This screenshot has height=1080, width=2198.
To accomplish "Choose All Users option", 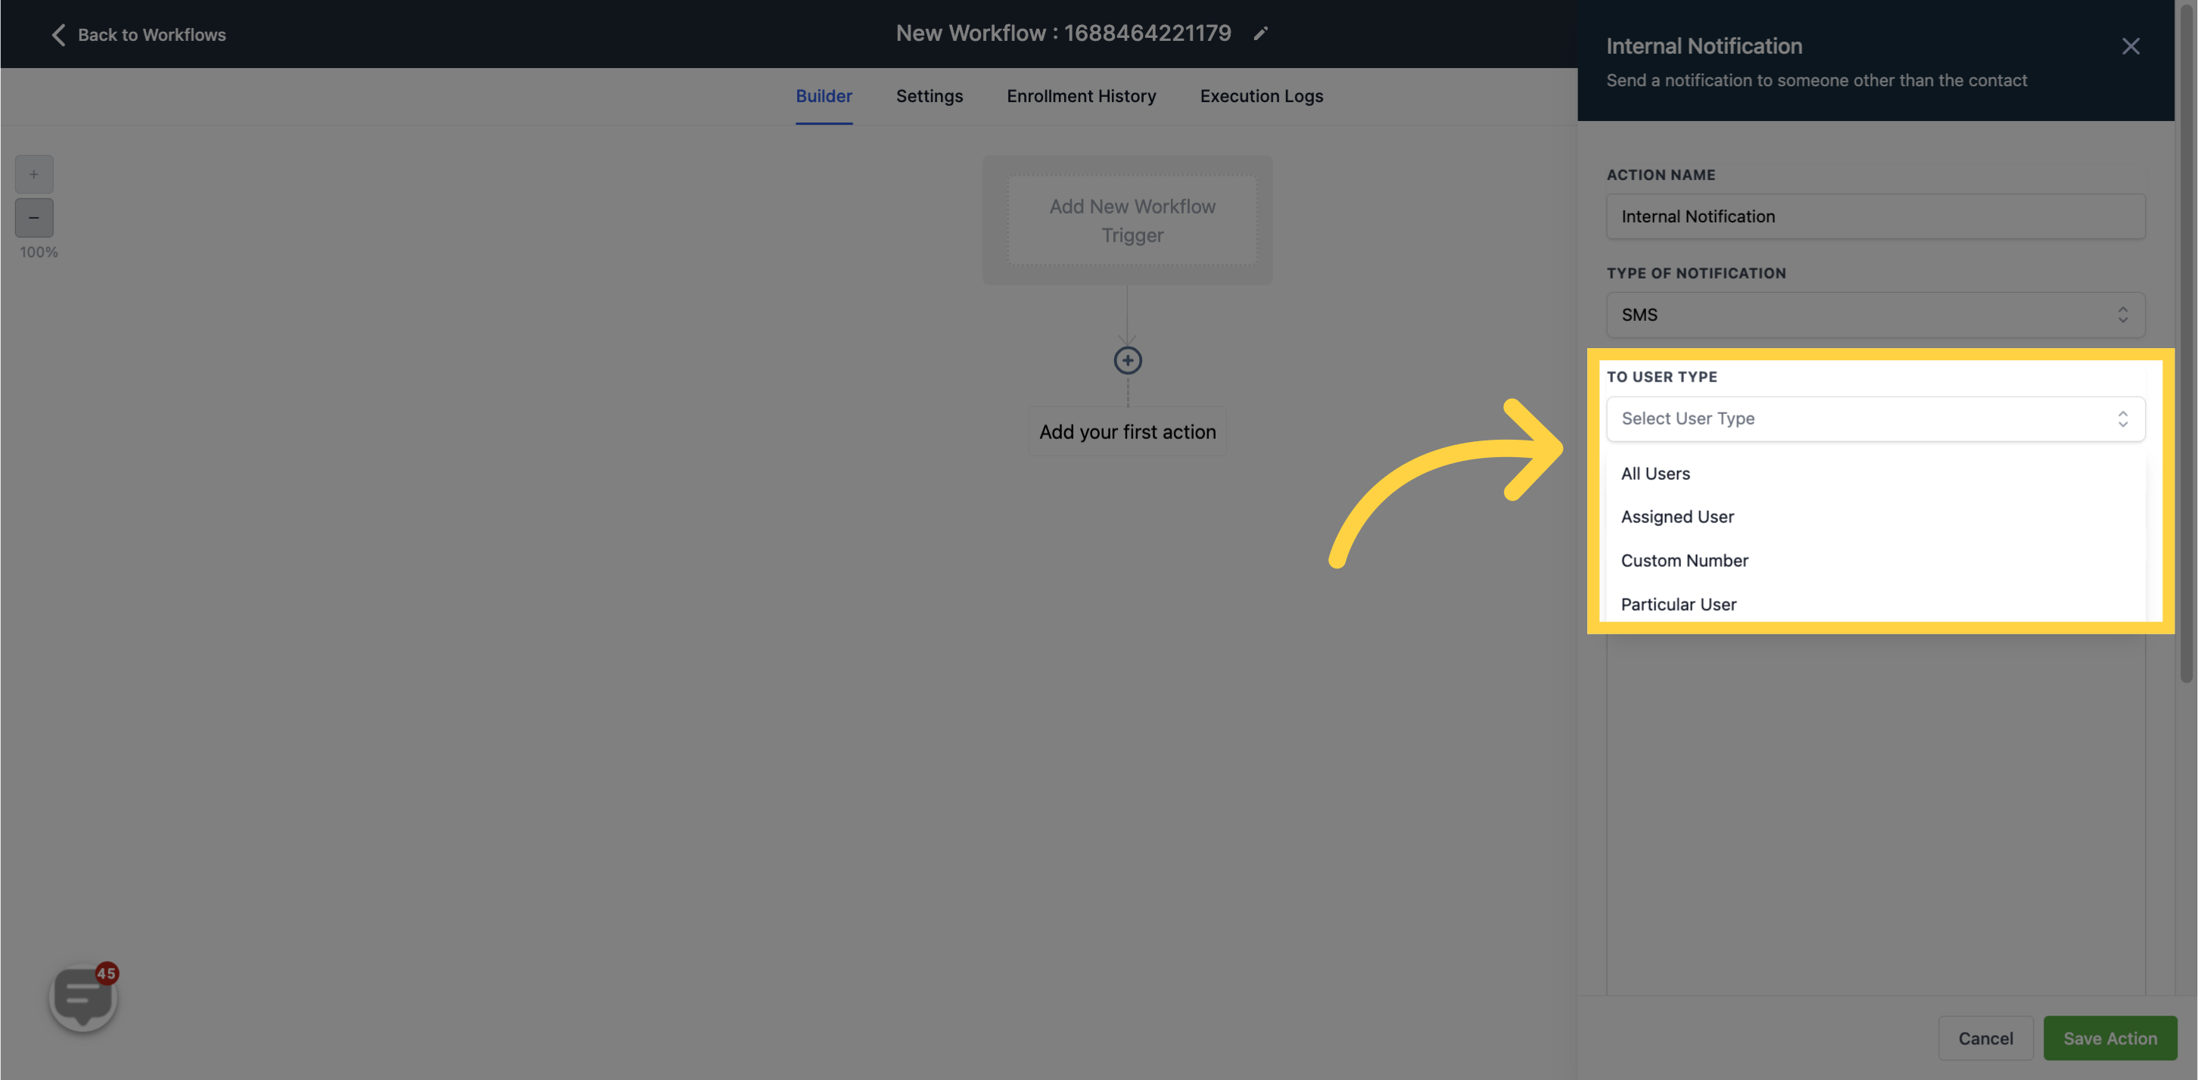I will (x=1876, y=474).
